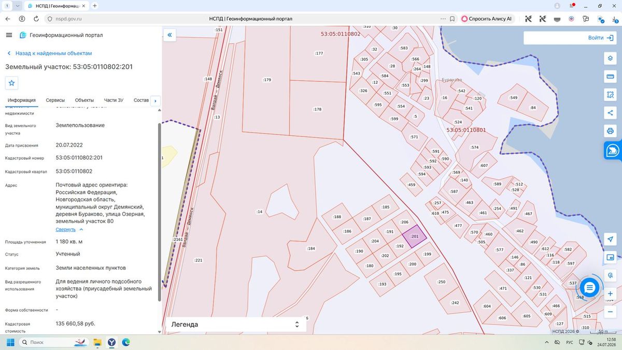622x350 pixels.
Task: Select parcel :184 on the map
Action: 310,249
